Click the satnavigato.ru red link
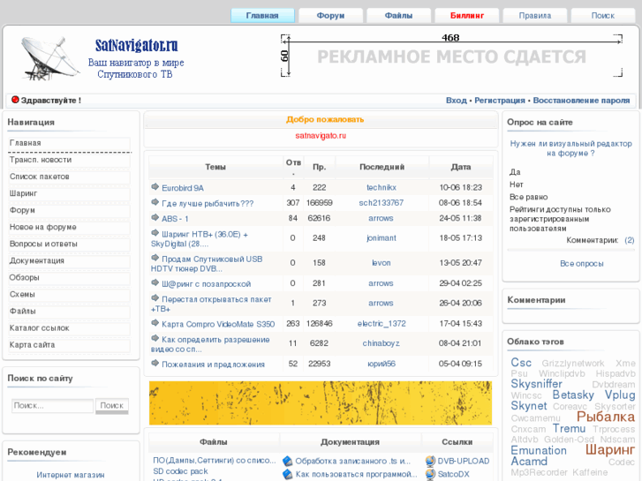The image size is (642, 481). pos(321,136)
